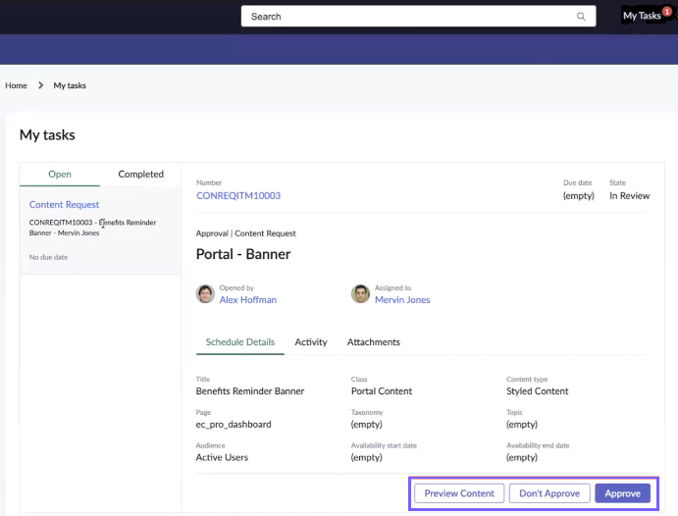This screenshot has width=678, height=516.
Task: Select the Schedule Details tab
Action: pyautogui.click(x=240, y=341)
